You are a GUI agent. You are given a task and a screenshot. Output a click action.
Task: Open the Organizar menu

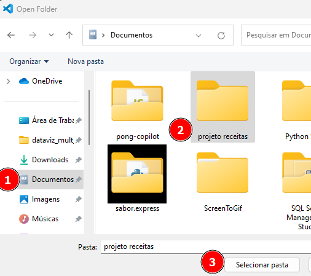tap(29, 61)
